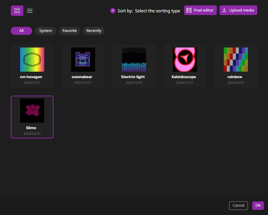Viewport: 268px width, 215px height.
Task: Show System media filter
Action: click(46, 31)
